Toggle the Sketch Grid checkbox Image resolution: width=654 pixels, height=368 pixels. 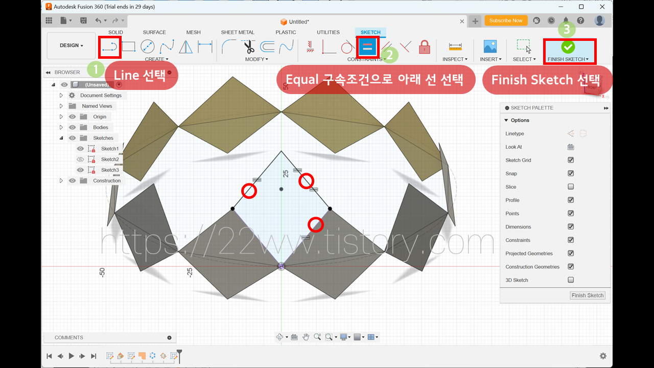[571, 160]
